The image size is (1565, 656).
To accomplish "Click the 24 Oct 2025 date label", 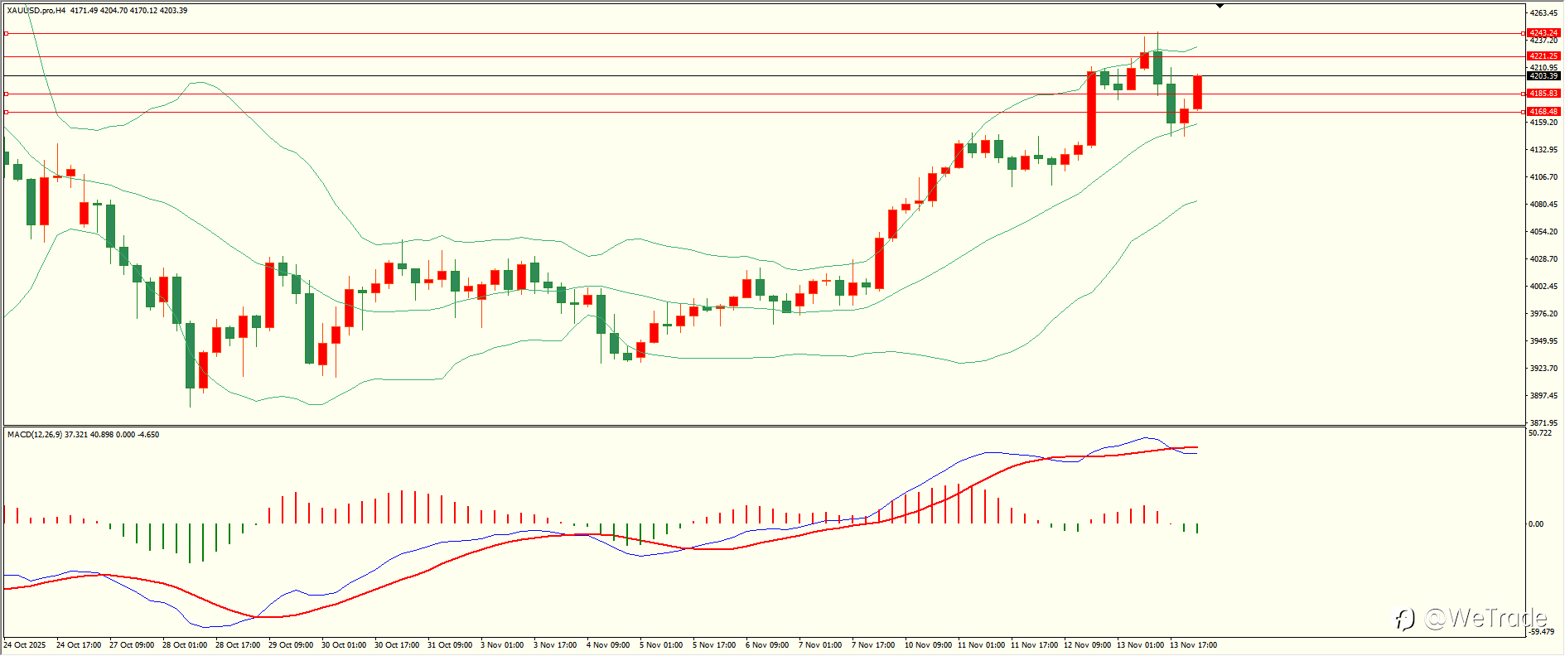I will click(25, 644).
